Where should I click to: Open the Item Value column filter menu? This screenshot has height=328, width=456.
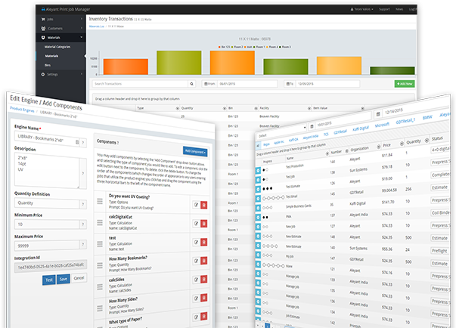click(363, 108)
